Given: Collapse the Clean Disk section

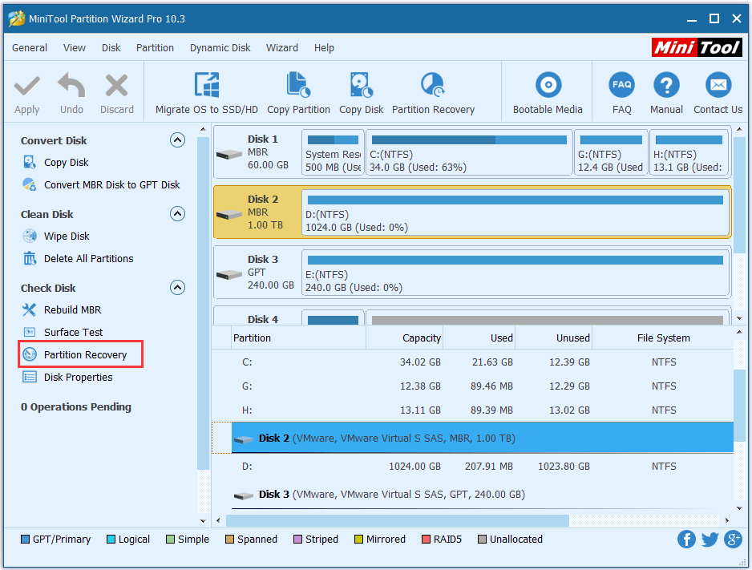Looking at the screenshot, I should click(178, 214).
